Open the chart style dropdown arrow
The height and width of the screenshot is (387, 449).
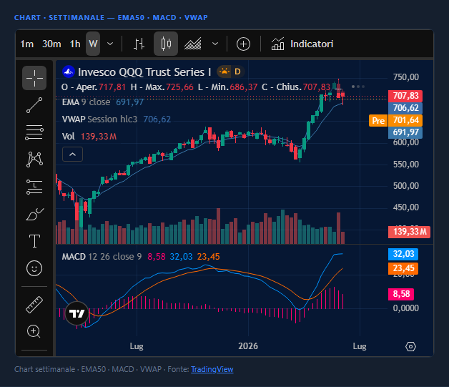tap(215, 44)
